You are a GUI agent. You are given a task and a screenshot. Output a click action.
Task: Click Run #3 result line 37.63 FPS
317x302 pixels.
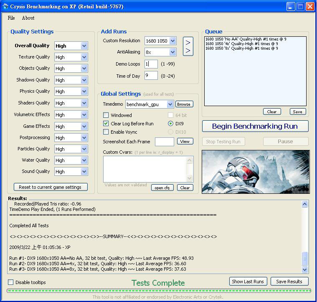pos(98,269)
